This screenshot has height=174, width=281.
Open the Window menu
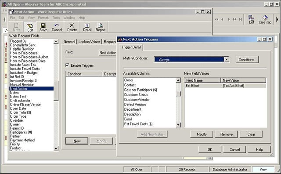tap(69, 18)
